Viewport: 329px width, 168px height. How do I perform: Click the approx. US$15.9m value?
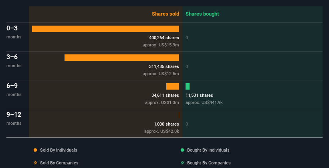(161, 45)
